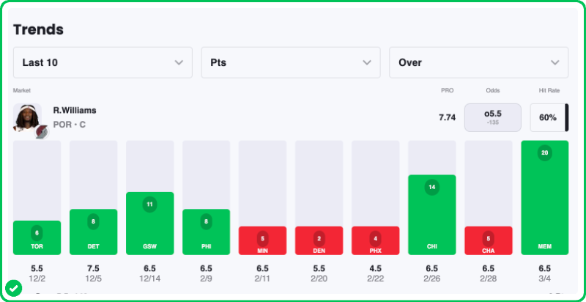Click the 2-point badge on DEN bar
Image resolution: width=586 pixels, height=302 pixels.
(319, 238)
